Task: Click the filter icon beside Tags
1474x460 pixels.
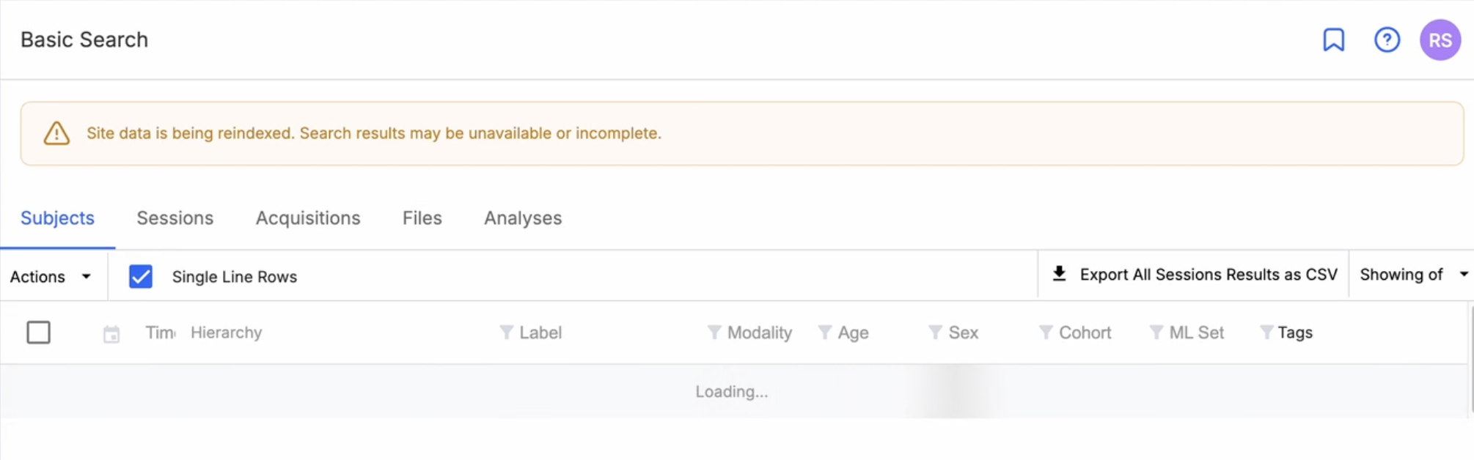Action: [x=1266, y=333]
